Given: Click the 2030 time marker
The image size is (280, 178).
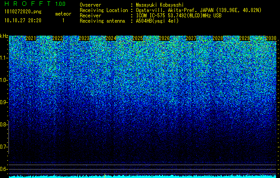Looking at the screenshot, I should pos(271,38).
